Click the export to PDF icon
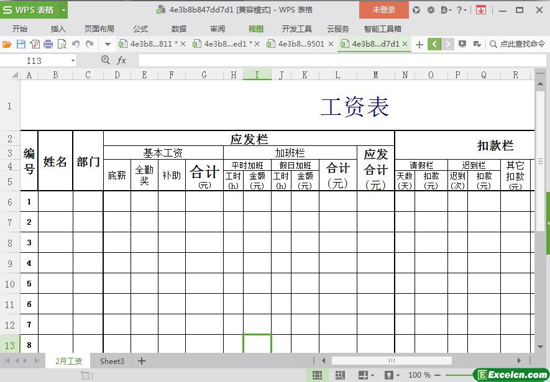 tap(35, 44)
